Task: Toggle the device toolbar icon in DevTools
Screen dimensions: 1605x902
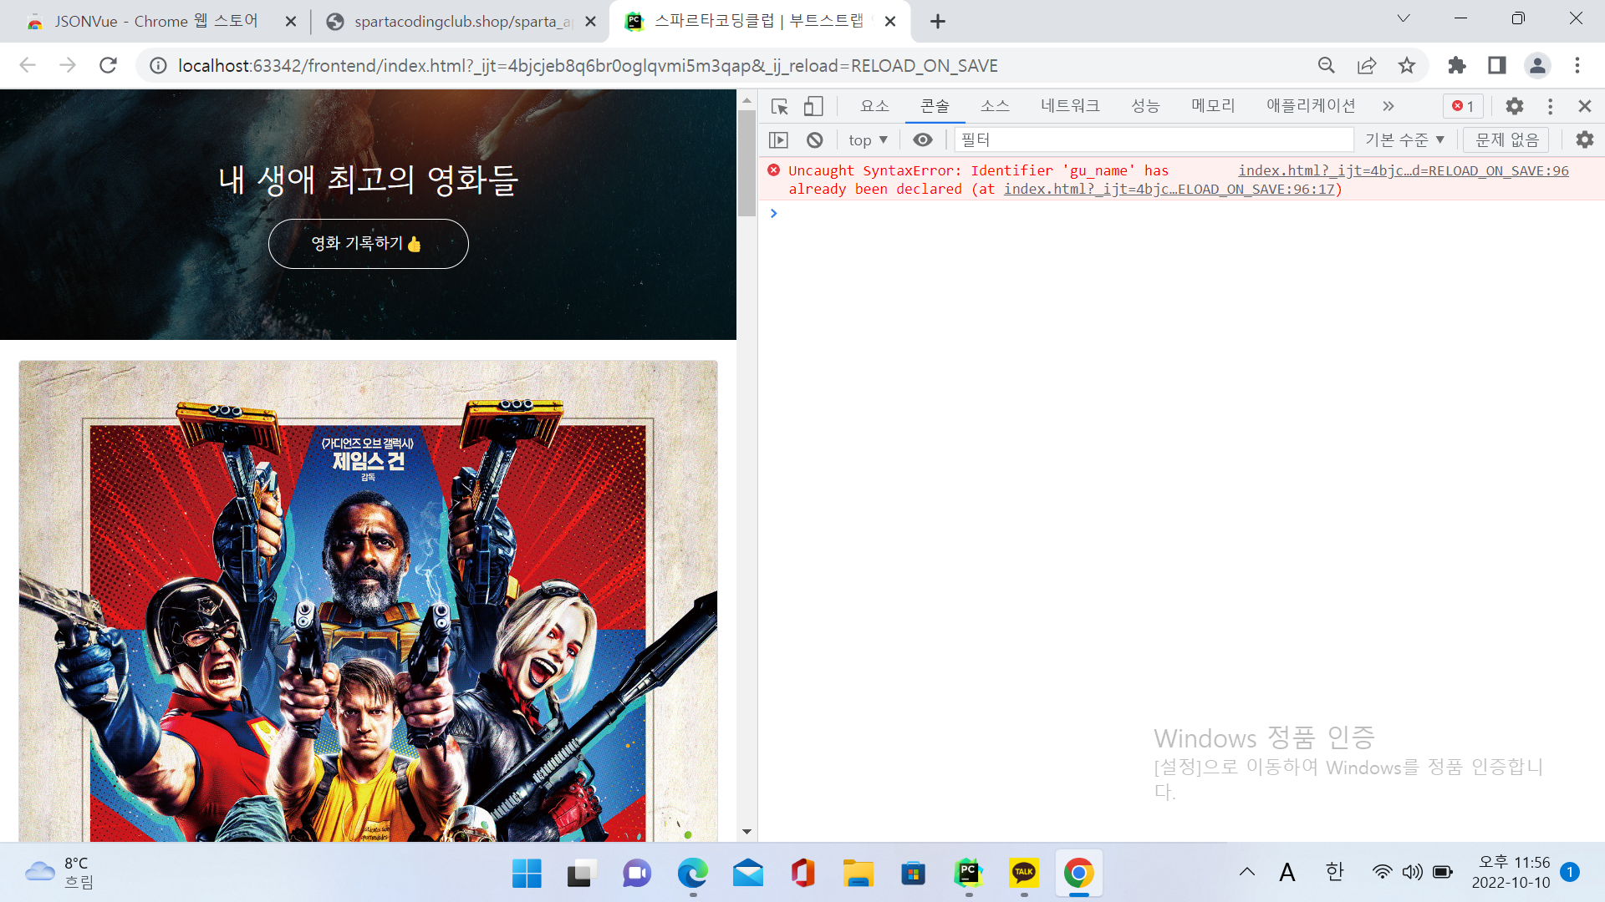Action: tap(813, 106)
